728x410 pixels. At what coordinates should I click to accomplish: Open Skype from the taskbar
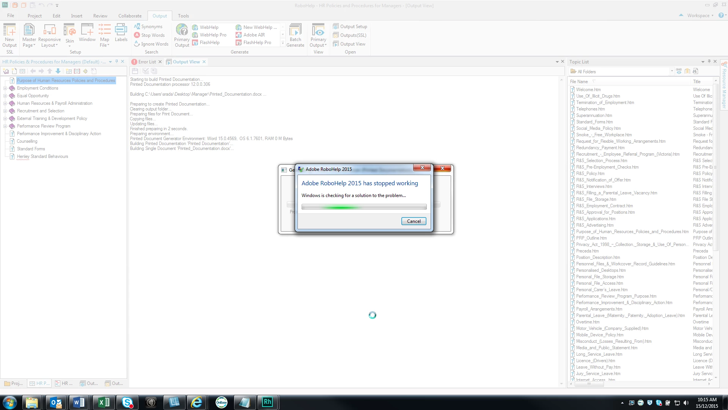click(x=127, y=402)
